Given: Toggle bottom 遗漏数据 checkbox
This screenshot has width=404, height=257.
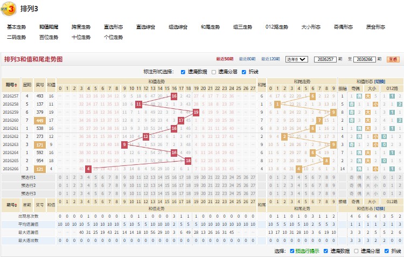Looking at the screenshot, I should tap(326, 251).
